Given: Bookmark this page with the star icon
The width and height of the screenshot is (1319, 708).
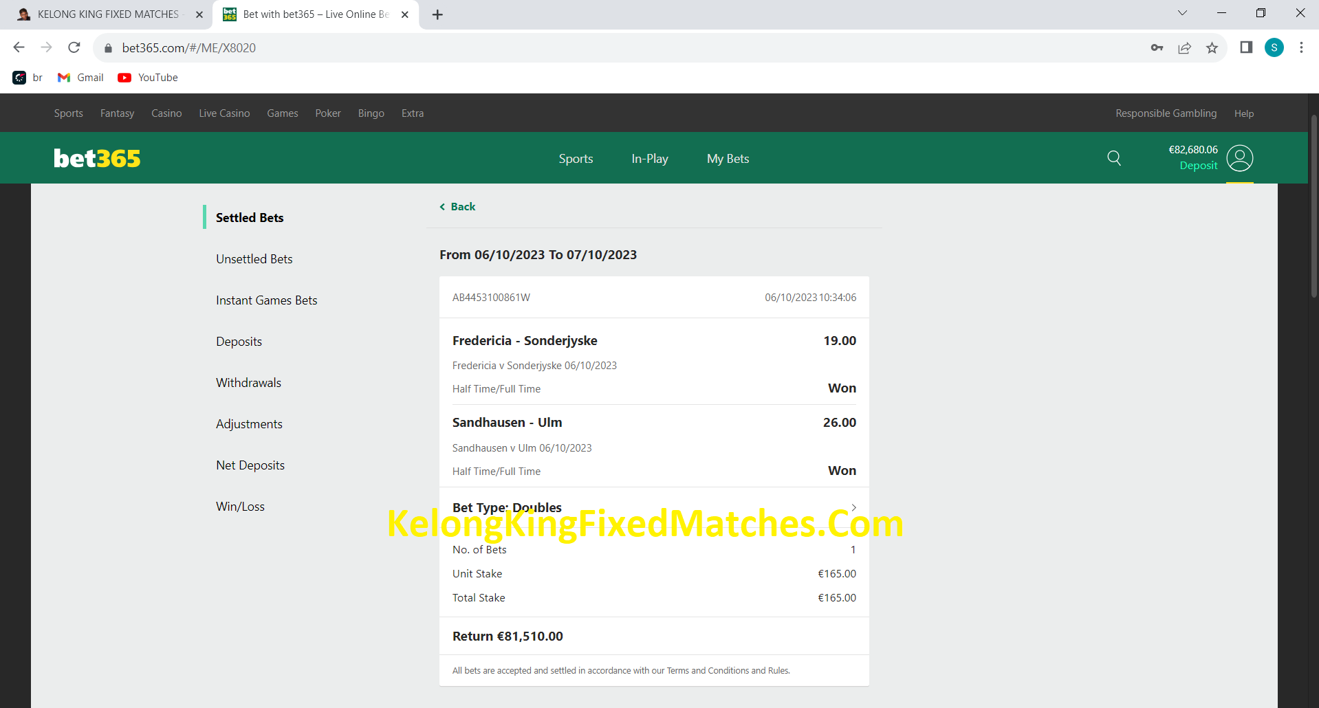Looking at the screenshot, I should 1212,47.
